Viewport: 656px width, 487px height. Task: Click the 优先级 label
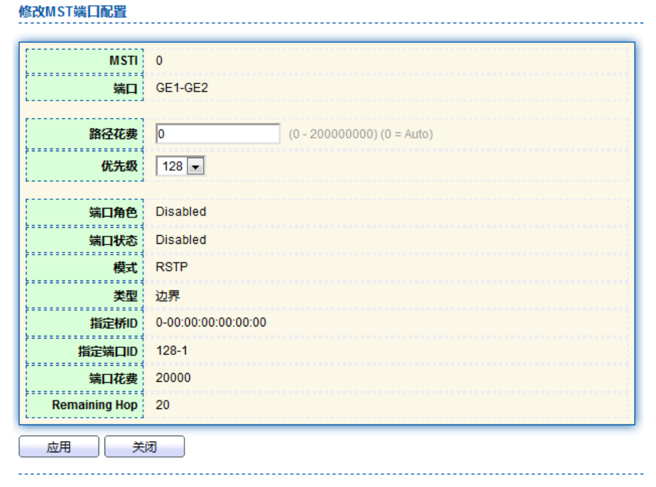119,167
